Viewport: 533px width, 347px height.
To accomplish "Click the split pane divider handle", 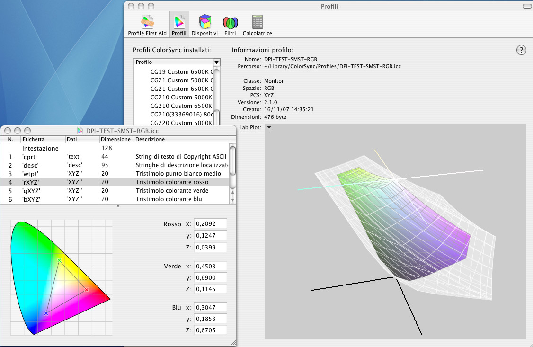I will click(118, 206).
